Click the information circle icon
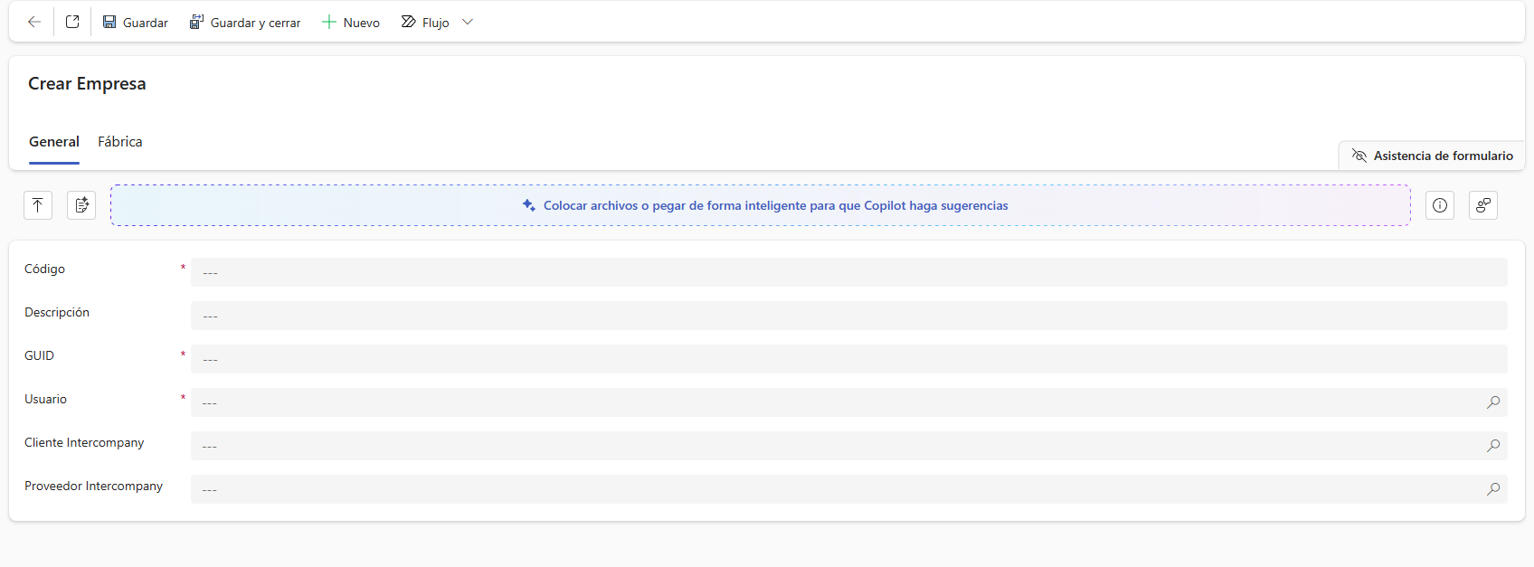The image size is (1534, 567). pos(1440,205)
